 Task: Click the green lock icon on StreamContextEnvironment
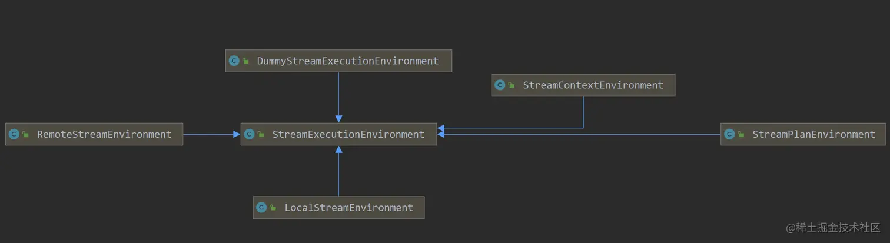click(512, 86)
